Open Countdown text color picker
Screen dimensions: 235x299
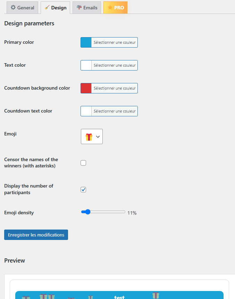click(x=114, y=111)
